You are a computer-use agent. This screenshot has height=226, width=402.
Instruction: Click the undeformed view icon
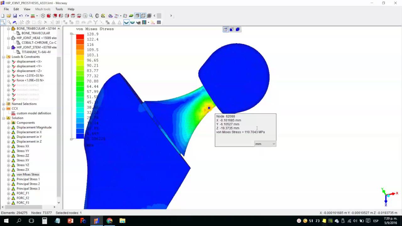(126, 22)
